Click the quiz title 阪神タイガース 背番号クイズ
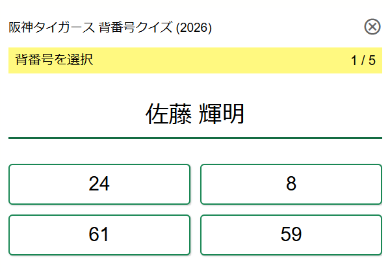 click(x=91, y=27)
